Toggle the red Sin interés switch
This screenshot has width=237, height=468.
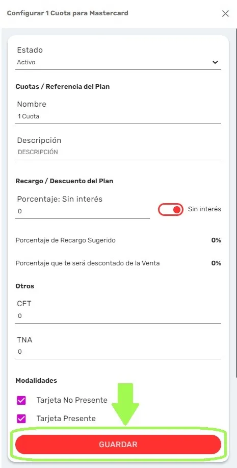(171, 210)
